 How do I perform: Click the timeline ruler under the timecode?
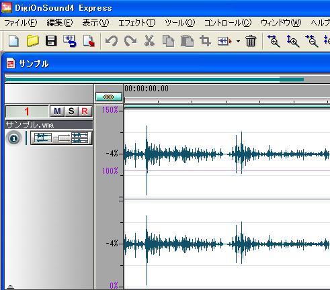coord(226,100)
